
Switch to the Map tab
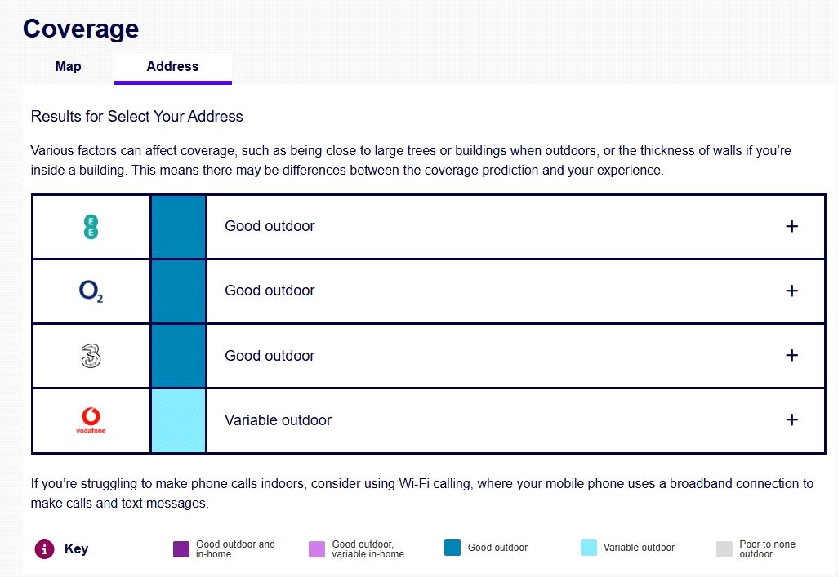coord(69,67)
